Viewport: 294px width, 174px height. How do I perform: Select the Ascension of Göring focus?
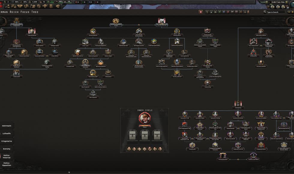tap(215, 115)
